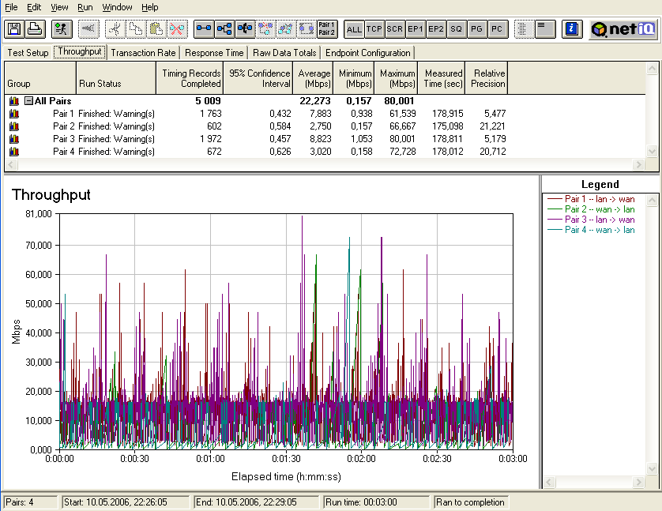Toggle the ALL filter button

(354, 29)
